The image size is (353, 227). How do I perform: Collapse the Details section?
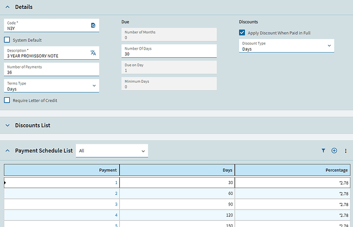click(8, 7)
